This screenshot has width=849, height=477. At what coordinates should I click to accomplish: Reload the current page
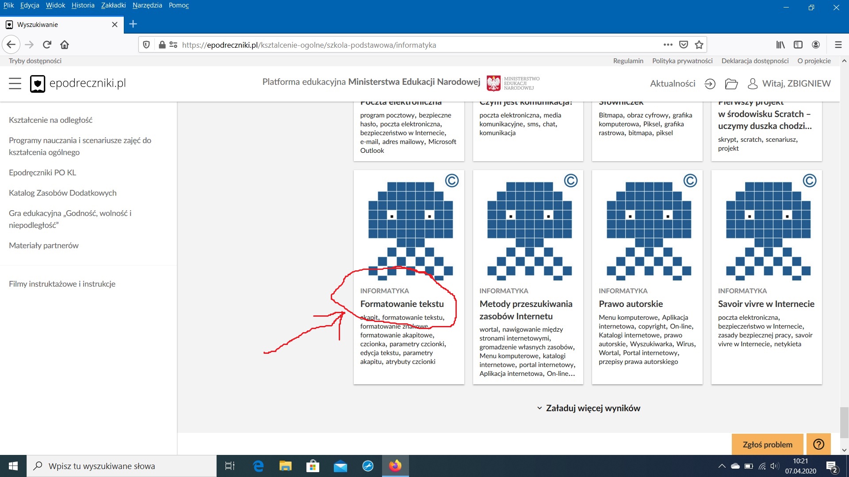[47, 45]
